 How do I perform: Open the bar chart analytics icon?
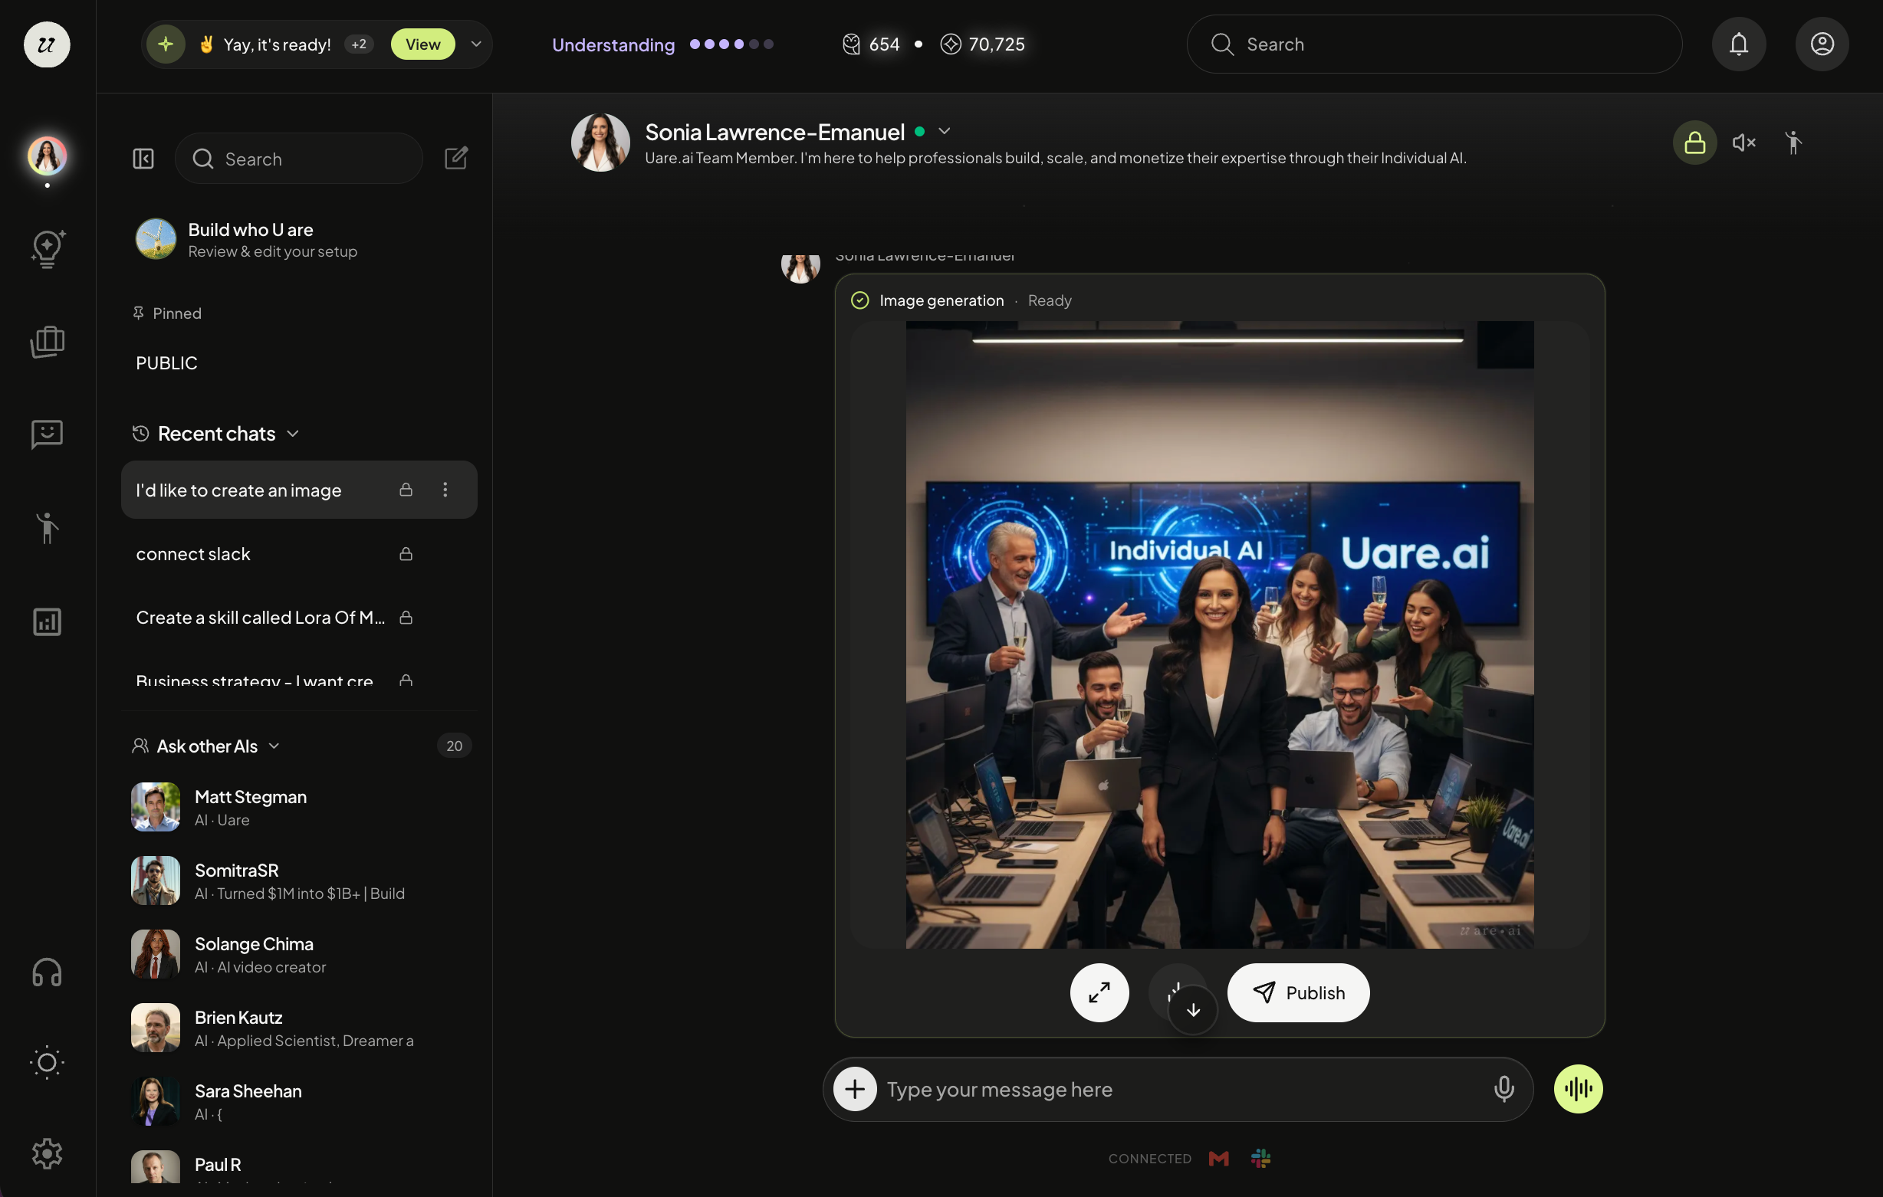(47, 621)
